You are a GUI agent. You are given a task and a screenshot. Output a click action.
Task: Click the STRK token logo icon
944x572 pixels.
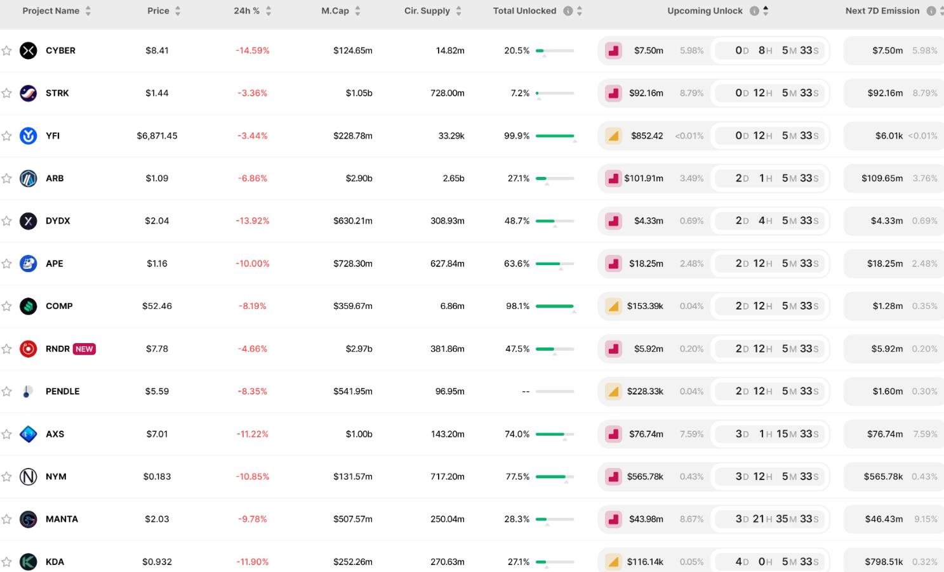pyautogui.click(x=29, y=93)
